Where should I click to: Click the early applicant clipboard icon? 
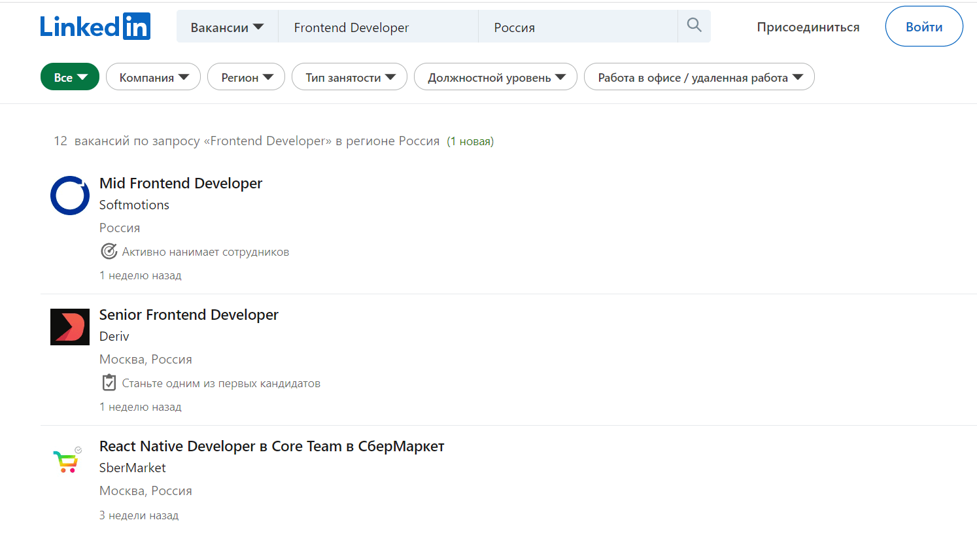(x=109, y=383)
